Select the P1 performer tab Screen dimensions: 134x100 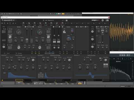[x=32, y=53]
